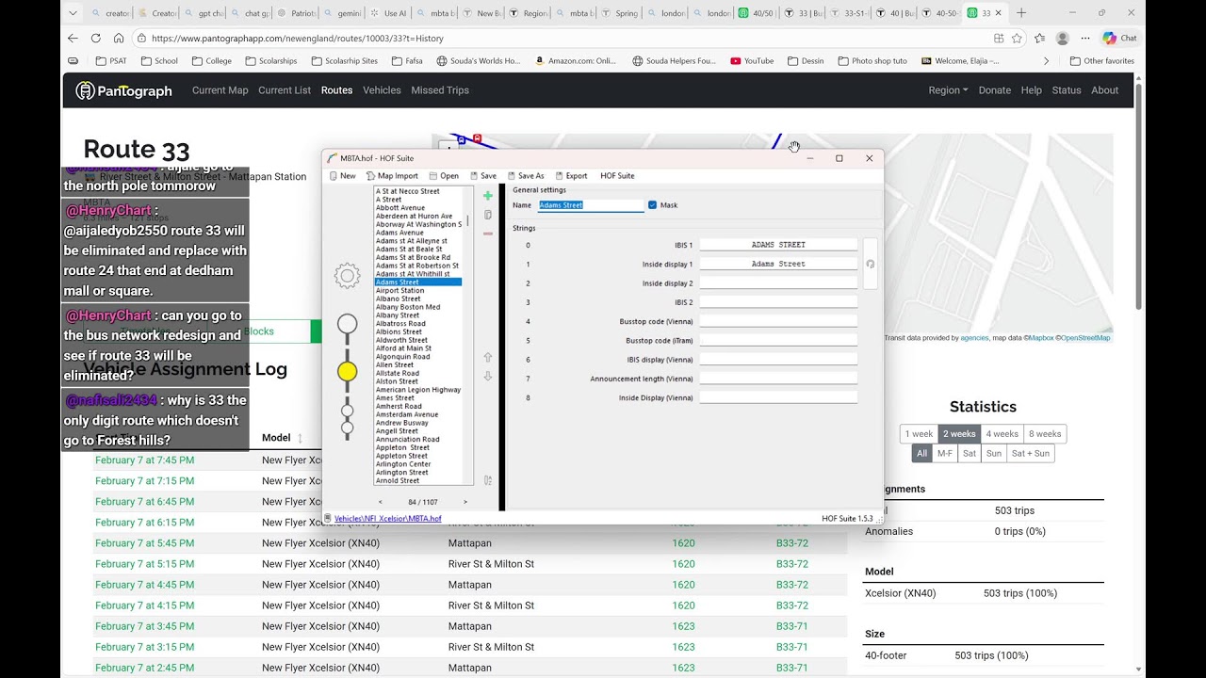
Task: Click the red minus remove-entry icon
Action: (x=488, y=234)
